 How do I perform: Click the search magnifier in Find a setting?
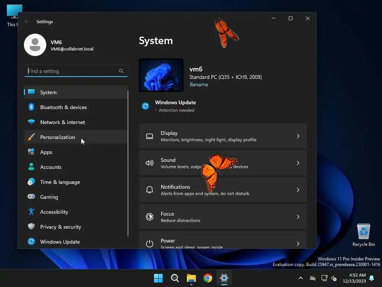tap(121, 71)
